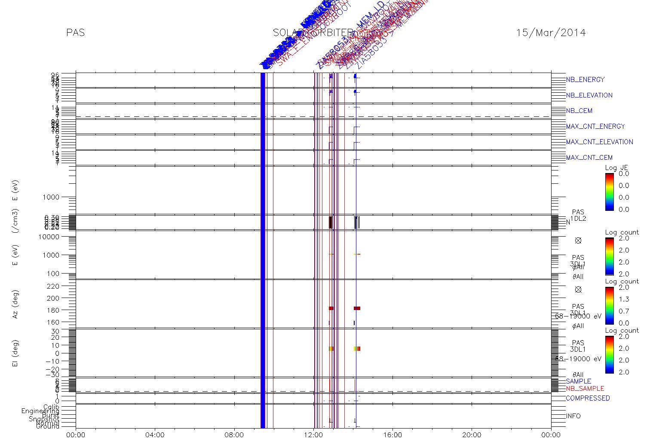Click the blue vertical event line after 14:00
Viewport: 650px width, 438px height.
click(356, 250)
